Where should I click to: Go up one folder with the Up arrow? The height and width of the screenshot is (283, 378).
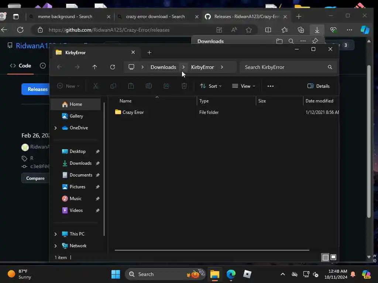coord(95,67)
